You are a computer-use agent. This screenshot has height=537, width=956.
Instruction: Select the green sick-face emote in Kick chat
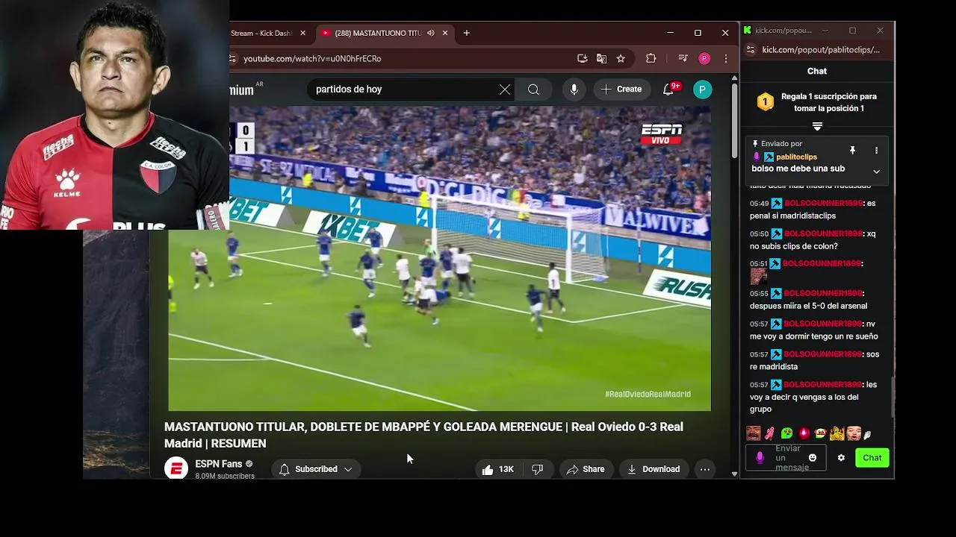tap(787, 433)
